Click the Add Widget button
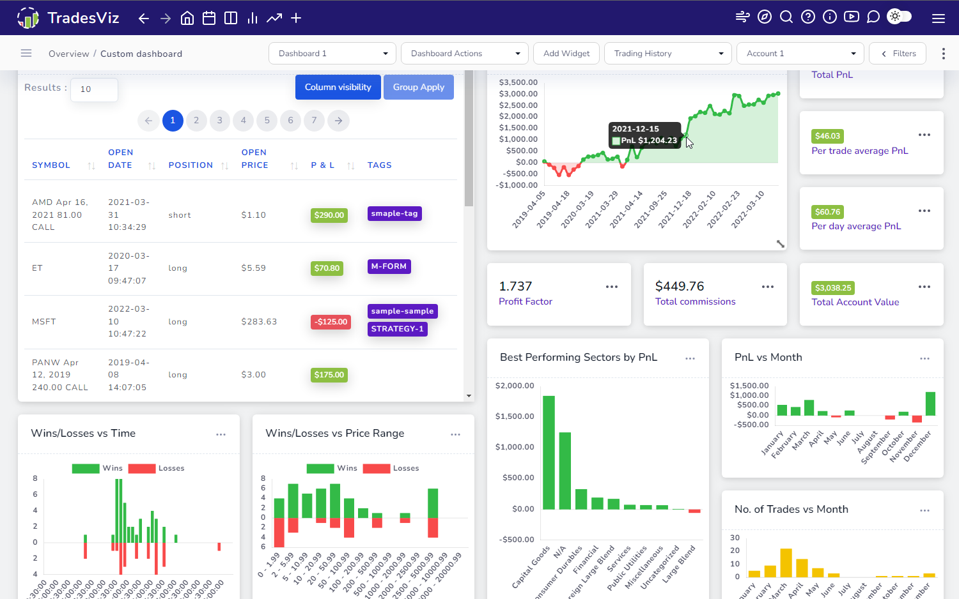The height and width of the screenshot is (599, 959). point(566,54)
